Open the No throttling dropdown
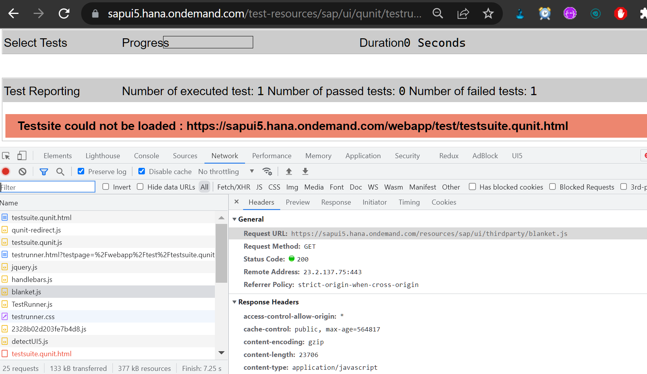The width and height of the screenshot is (647, 374). (x=226, y=171)
